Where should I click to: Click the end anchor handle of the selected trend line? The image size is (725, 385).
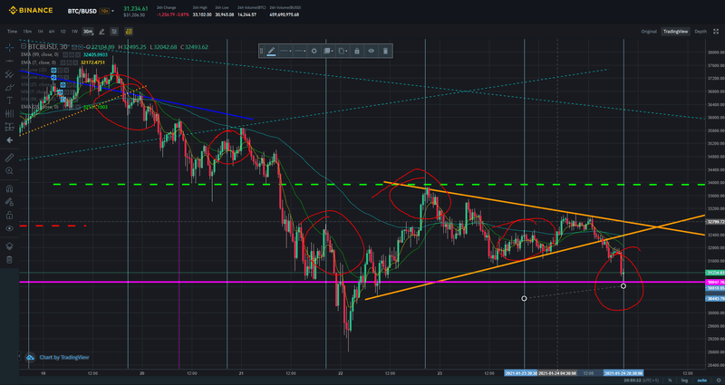[x=623, y=286]
